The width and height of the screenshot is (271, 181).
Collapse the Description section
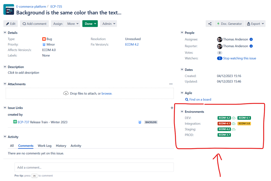click(x=5, y=67)
